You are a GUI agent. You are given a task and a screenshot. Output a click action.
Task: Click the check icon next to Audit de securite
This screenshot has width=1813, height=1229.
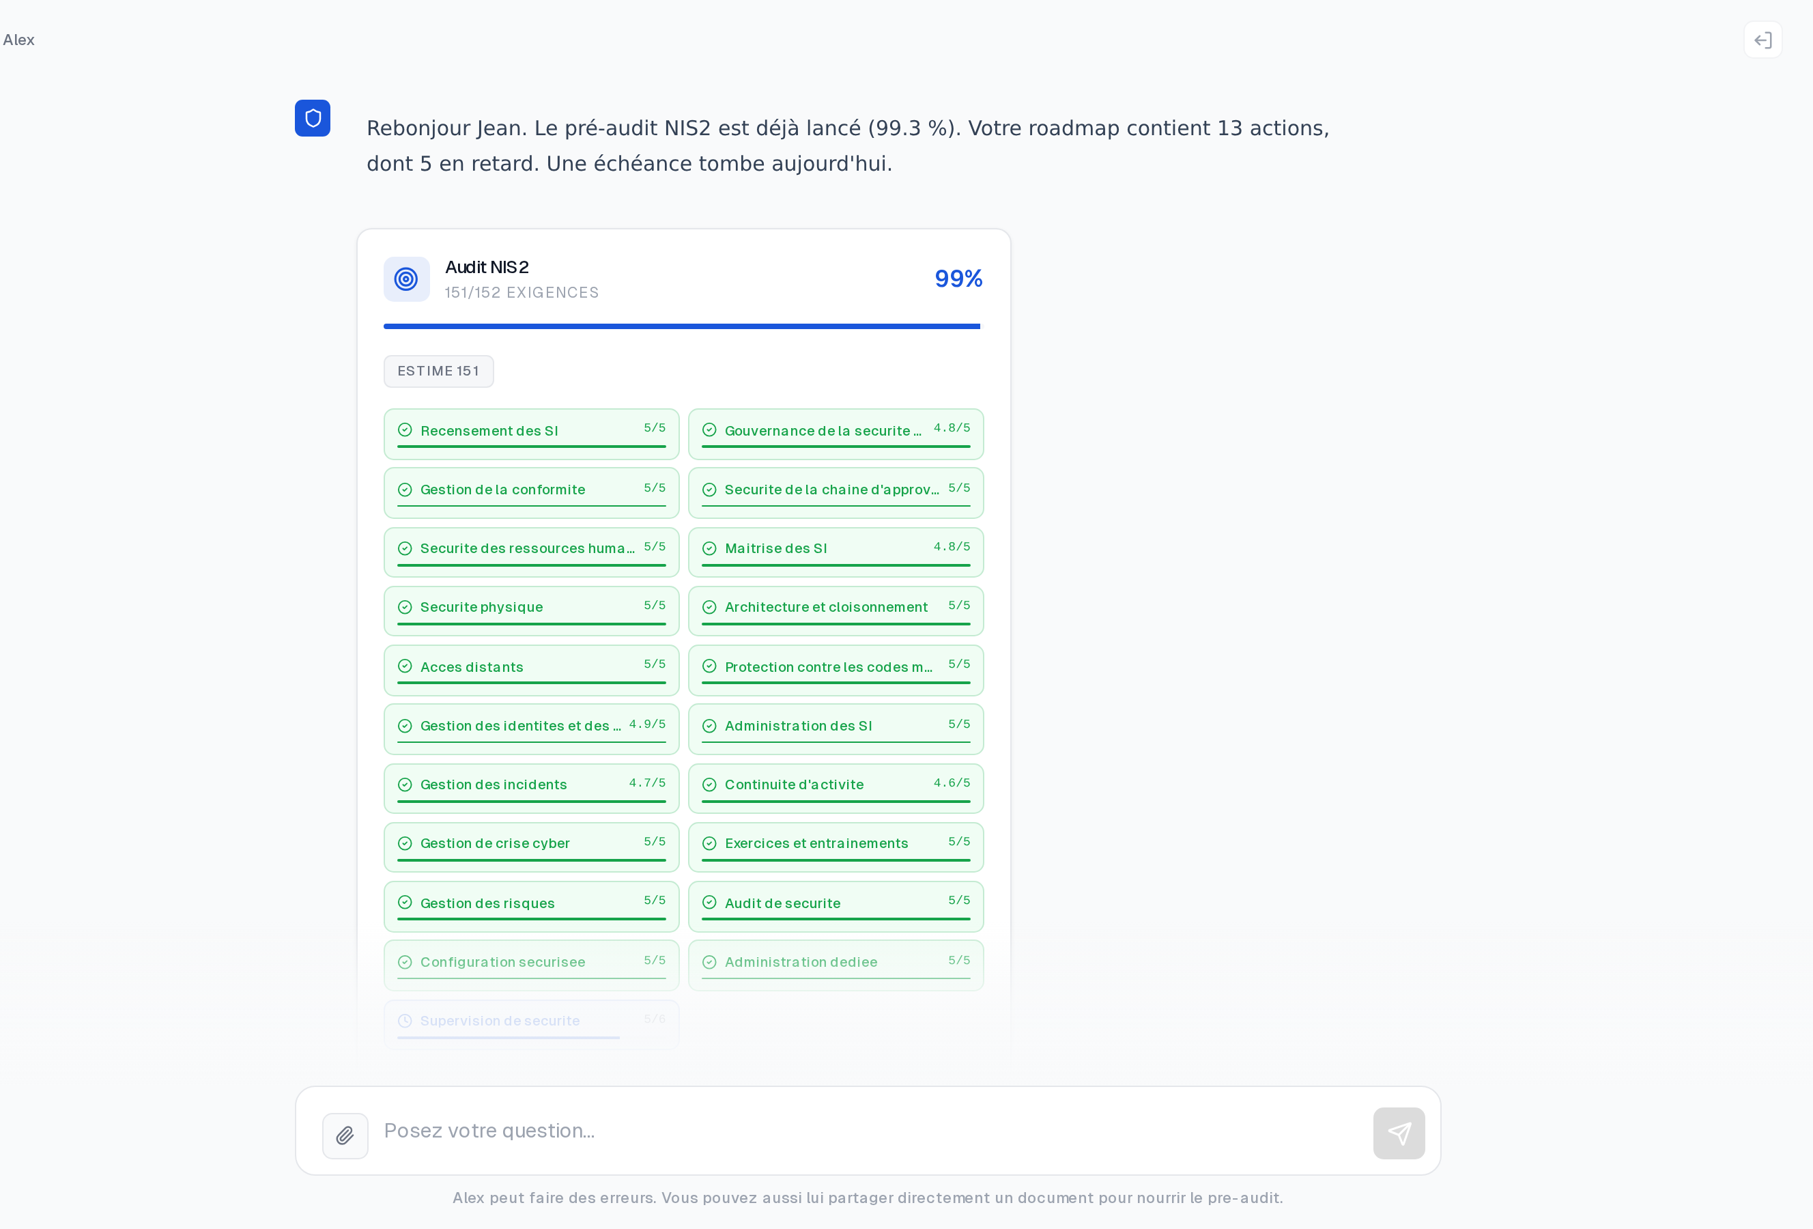[709, 902]
